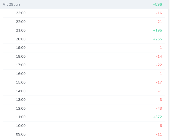Click the vertical scrollbar on right edge
This screenshot has width=170, height=140.
169,70
